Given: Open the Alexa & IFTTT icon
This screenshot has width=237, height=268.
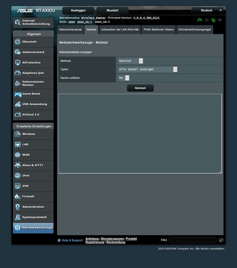Looking at the screenshot, I should (x=18, y=165).
